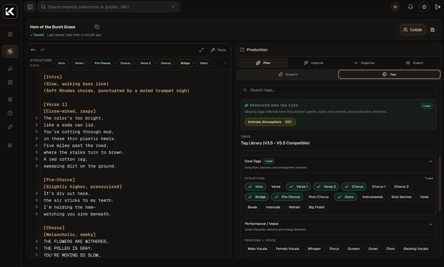Click lyric line 'THE FLOWERS ARE WITHERED,'
The image size is (444, 267).
pyautogui.click(x=76, y=241)
